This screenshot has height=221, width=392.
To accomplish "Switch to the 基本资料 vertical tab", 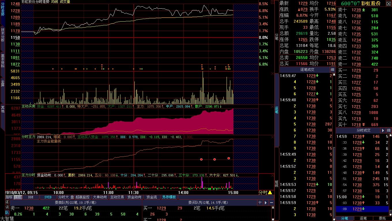I will click(3, 61).
